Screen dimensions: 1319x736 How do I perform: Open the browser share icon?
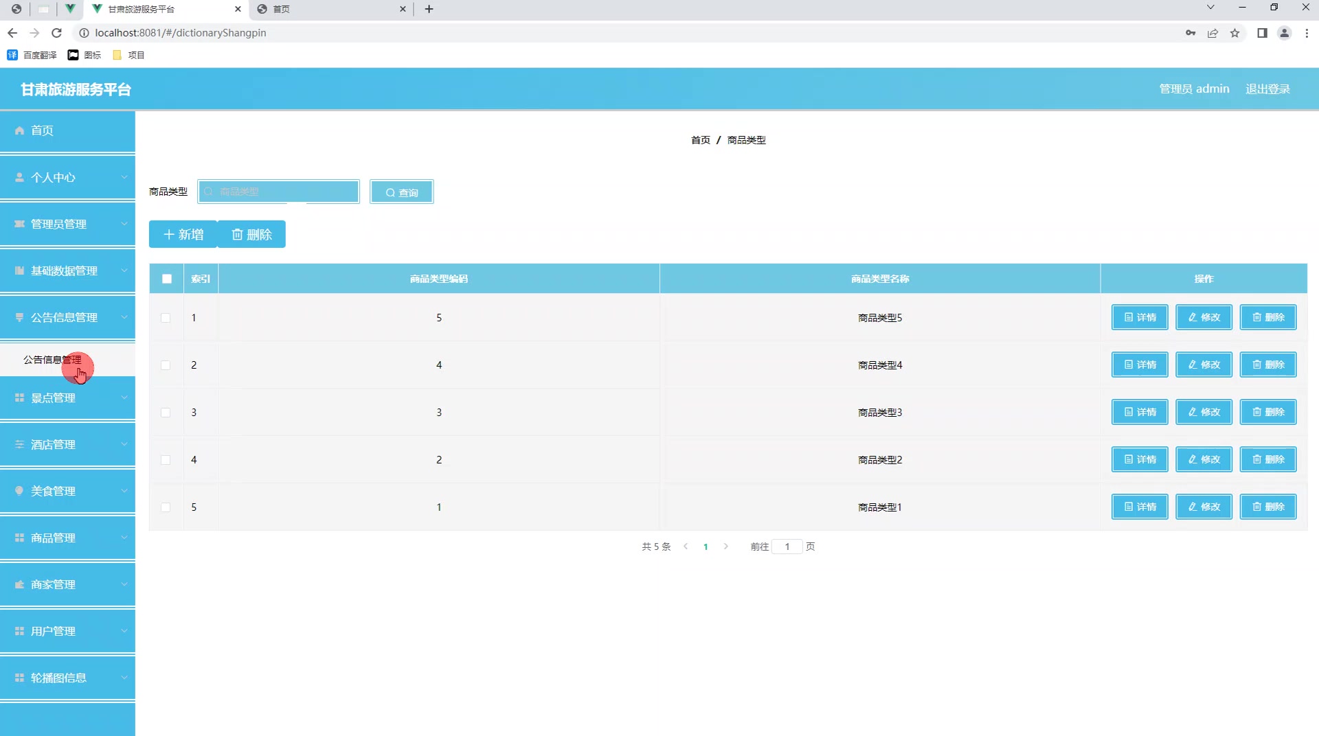tap(1213, 33)
